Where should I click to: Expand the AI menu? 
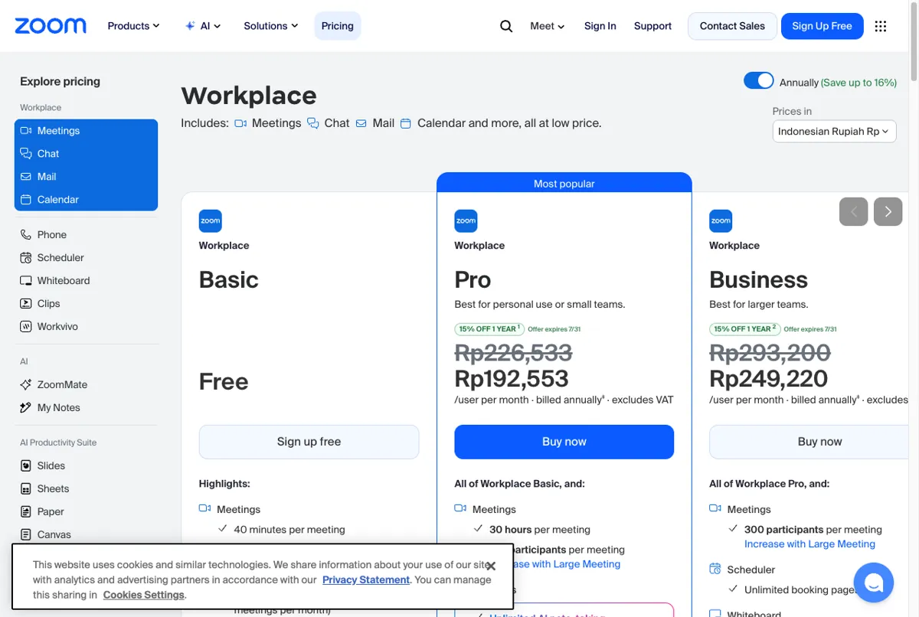coord(203,26)
